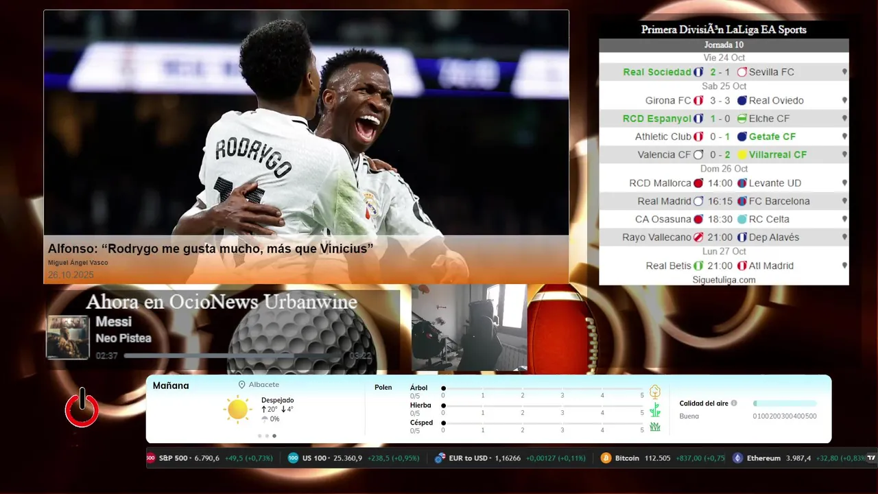The height and width of the screenshot is (494, 878).
Task: Click the 16:15 Real Madrid kickoff time
Action: [x=720, y=201]
